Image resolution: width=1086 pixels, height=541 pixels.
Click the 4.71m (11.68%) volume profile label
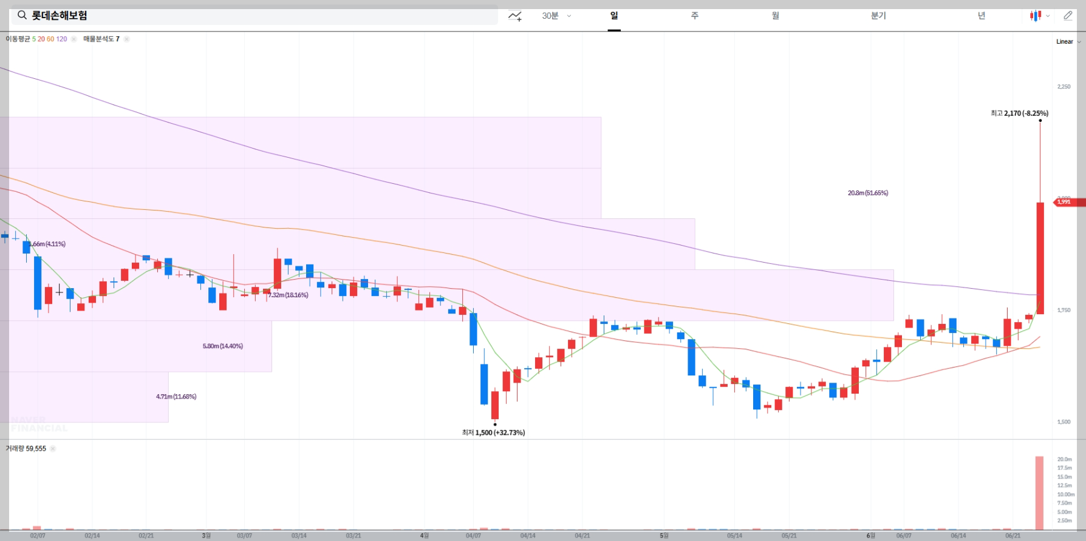[x=176, y=397]
